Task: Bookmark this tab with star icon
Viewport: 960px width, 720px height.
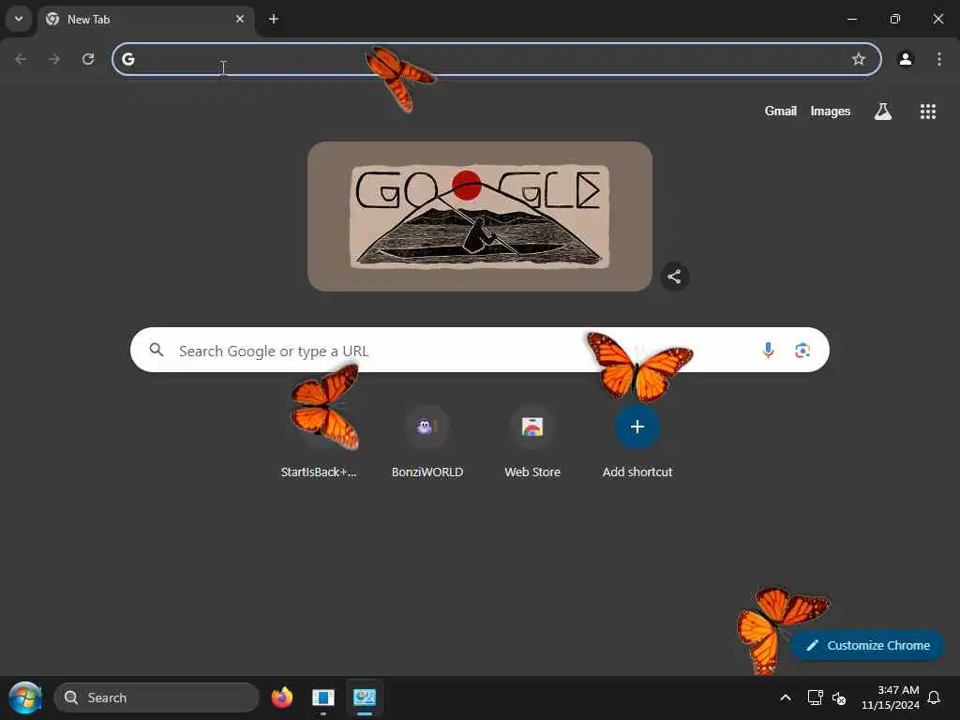Action: click(859, 59)
